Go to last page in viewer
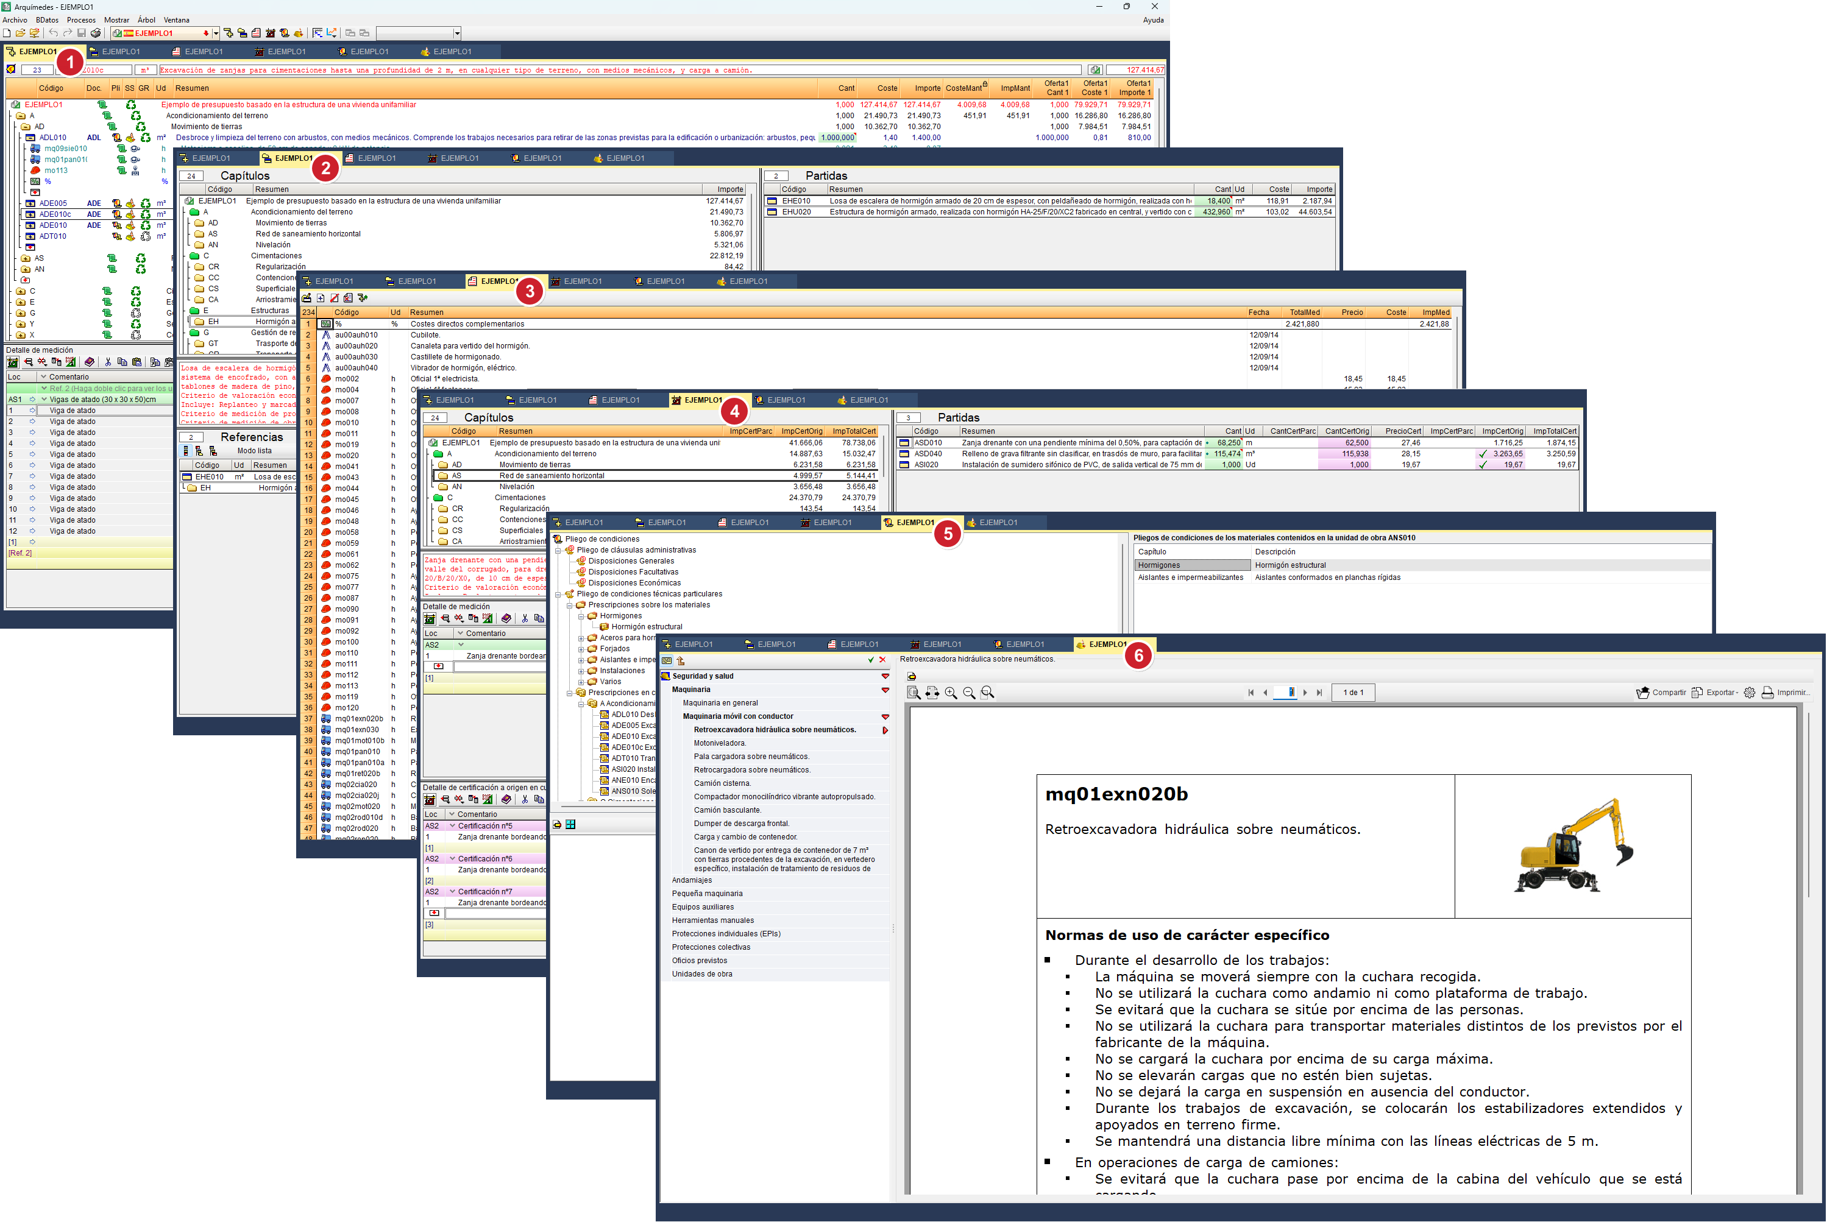 1319,693
